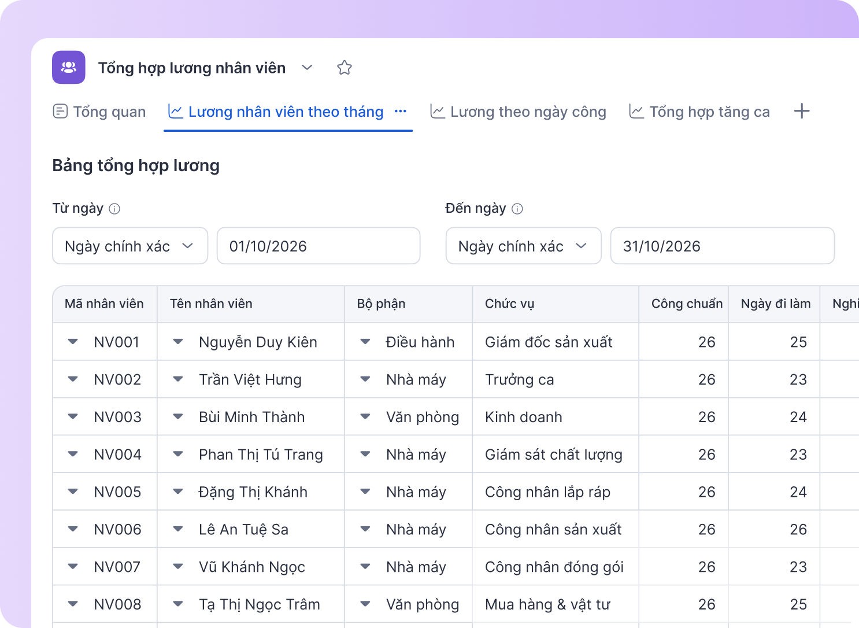Click Ngày đi làm column header
Image resolution: width=859 pixels, height=628 pixels.
[774, 304]
